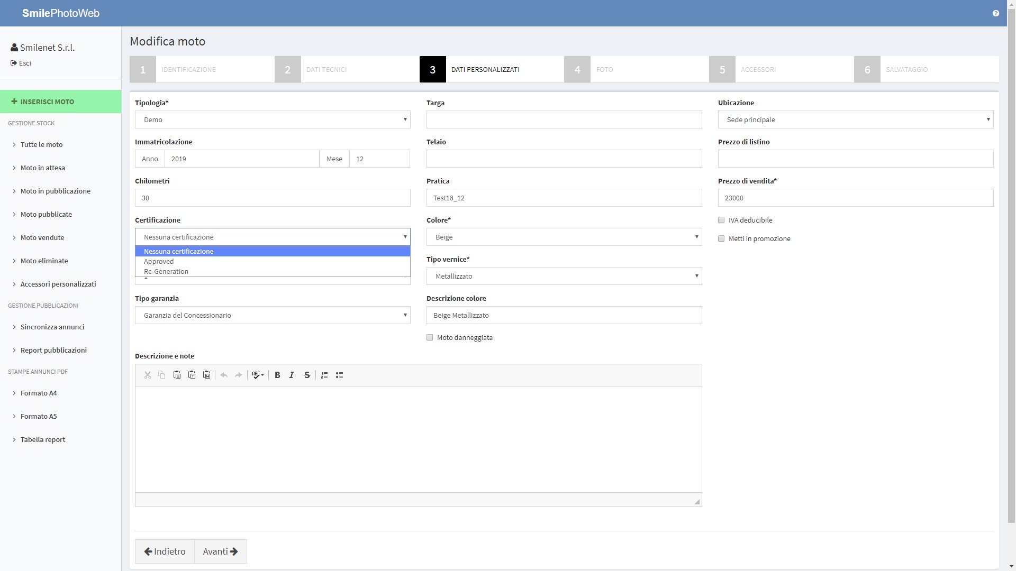Open Moto pubblicate in sidebar
The height and width of the screenshot is (571, 1016).
(46, 214)
